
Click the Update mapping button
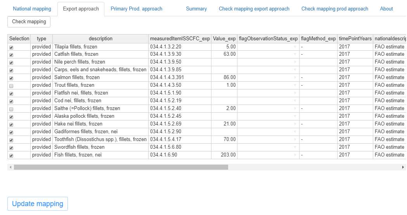click(x=38, y=204)
